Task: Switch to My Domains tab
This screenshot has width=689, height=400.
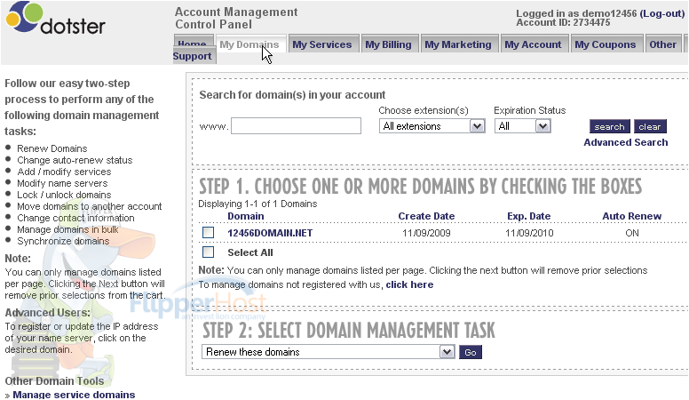Action: tap(249, 44)
